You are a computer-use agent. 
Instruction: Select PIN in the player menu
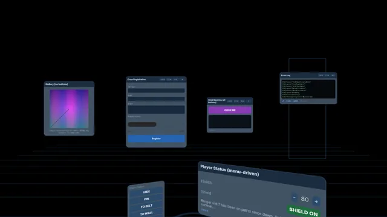146,199
